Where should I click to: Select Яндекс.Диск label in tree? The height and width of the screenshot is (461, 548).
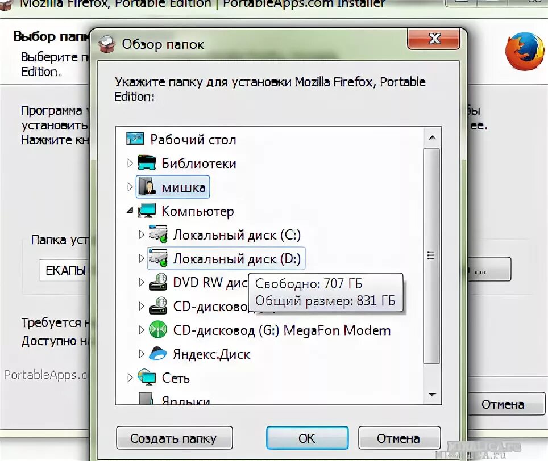212,354
